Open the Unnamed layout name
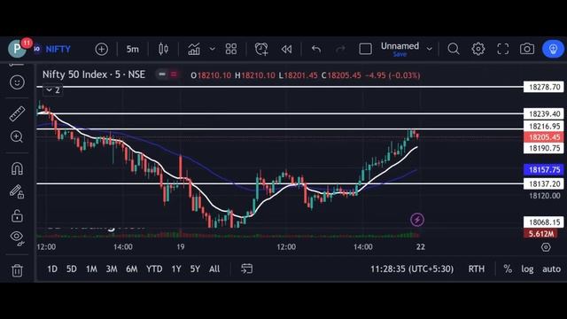 pos(400,46)
